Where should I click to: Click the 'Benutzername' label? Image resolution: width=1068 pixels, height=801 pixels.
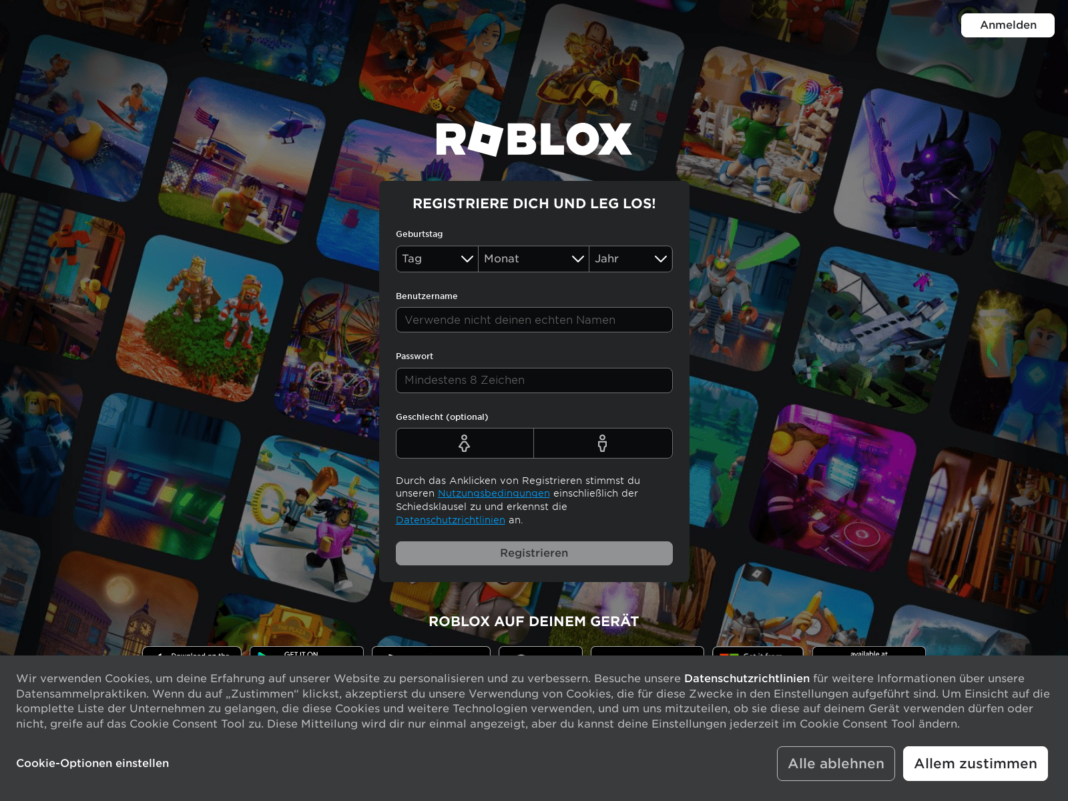pos(427,296)
